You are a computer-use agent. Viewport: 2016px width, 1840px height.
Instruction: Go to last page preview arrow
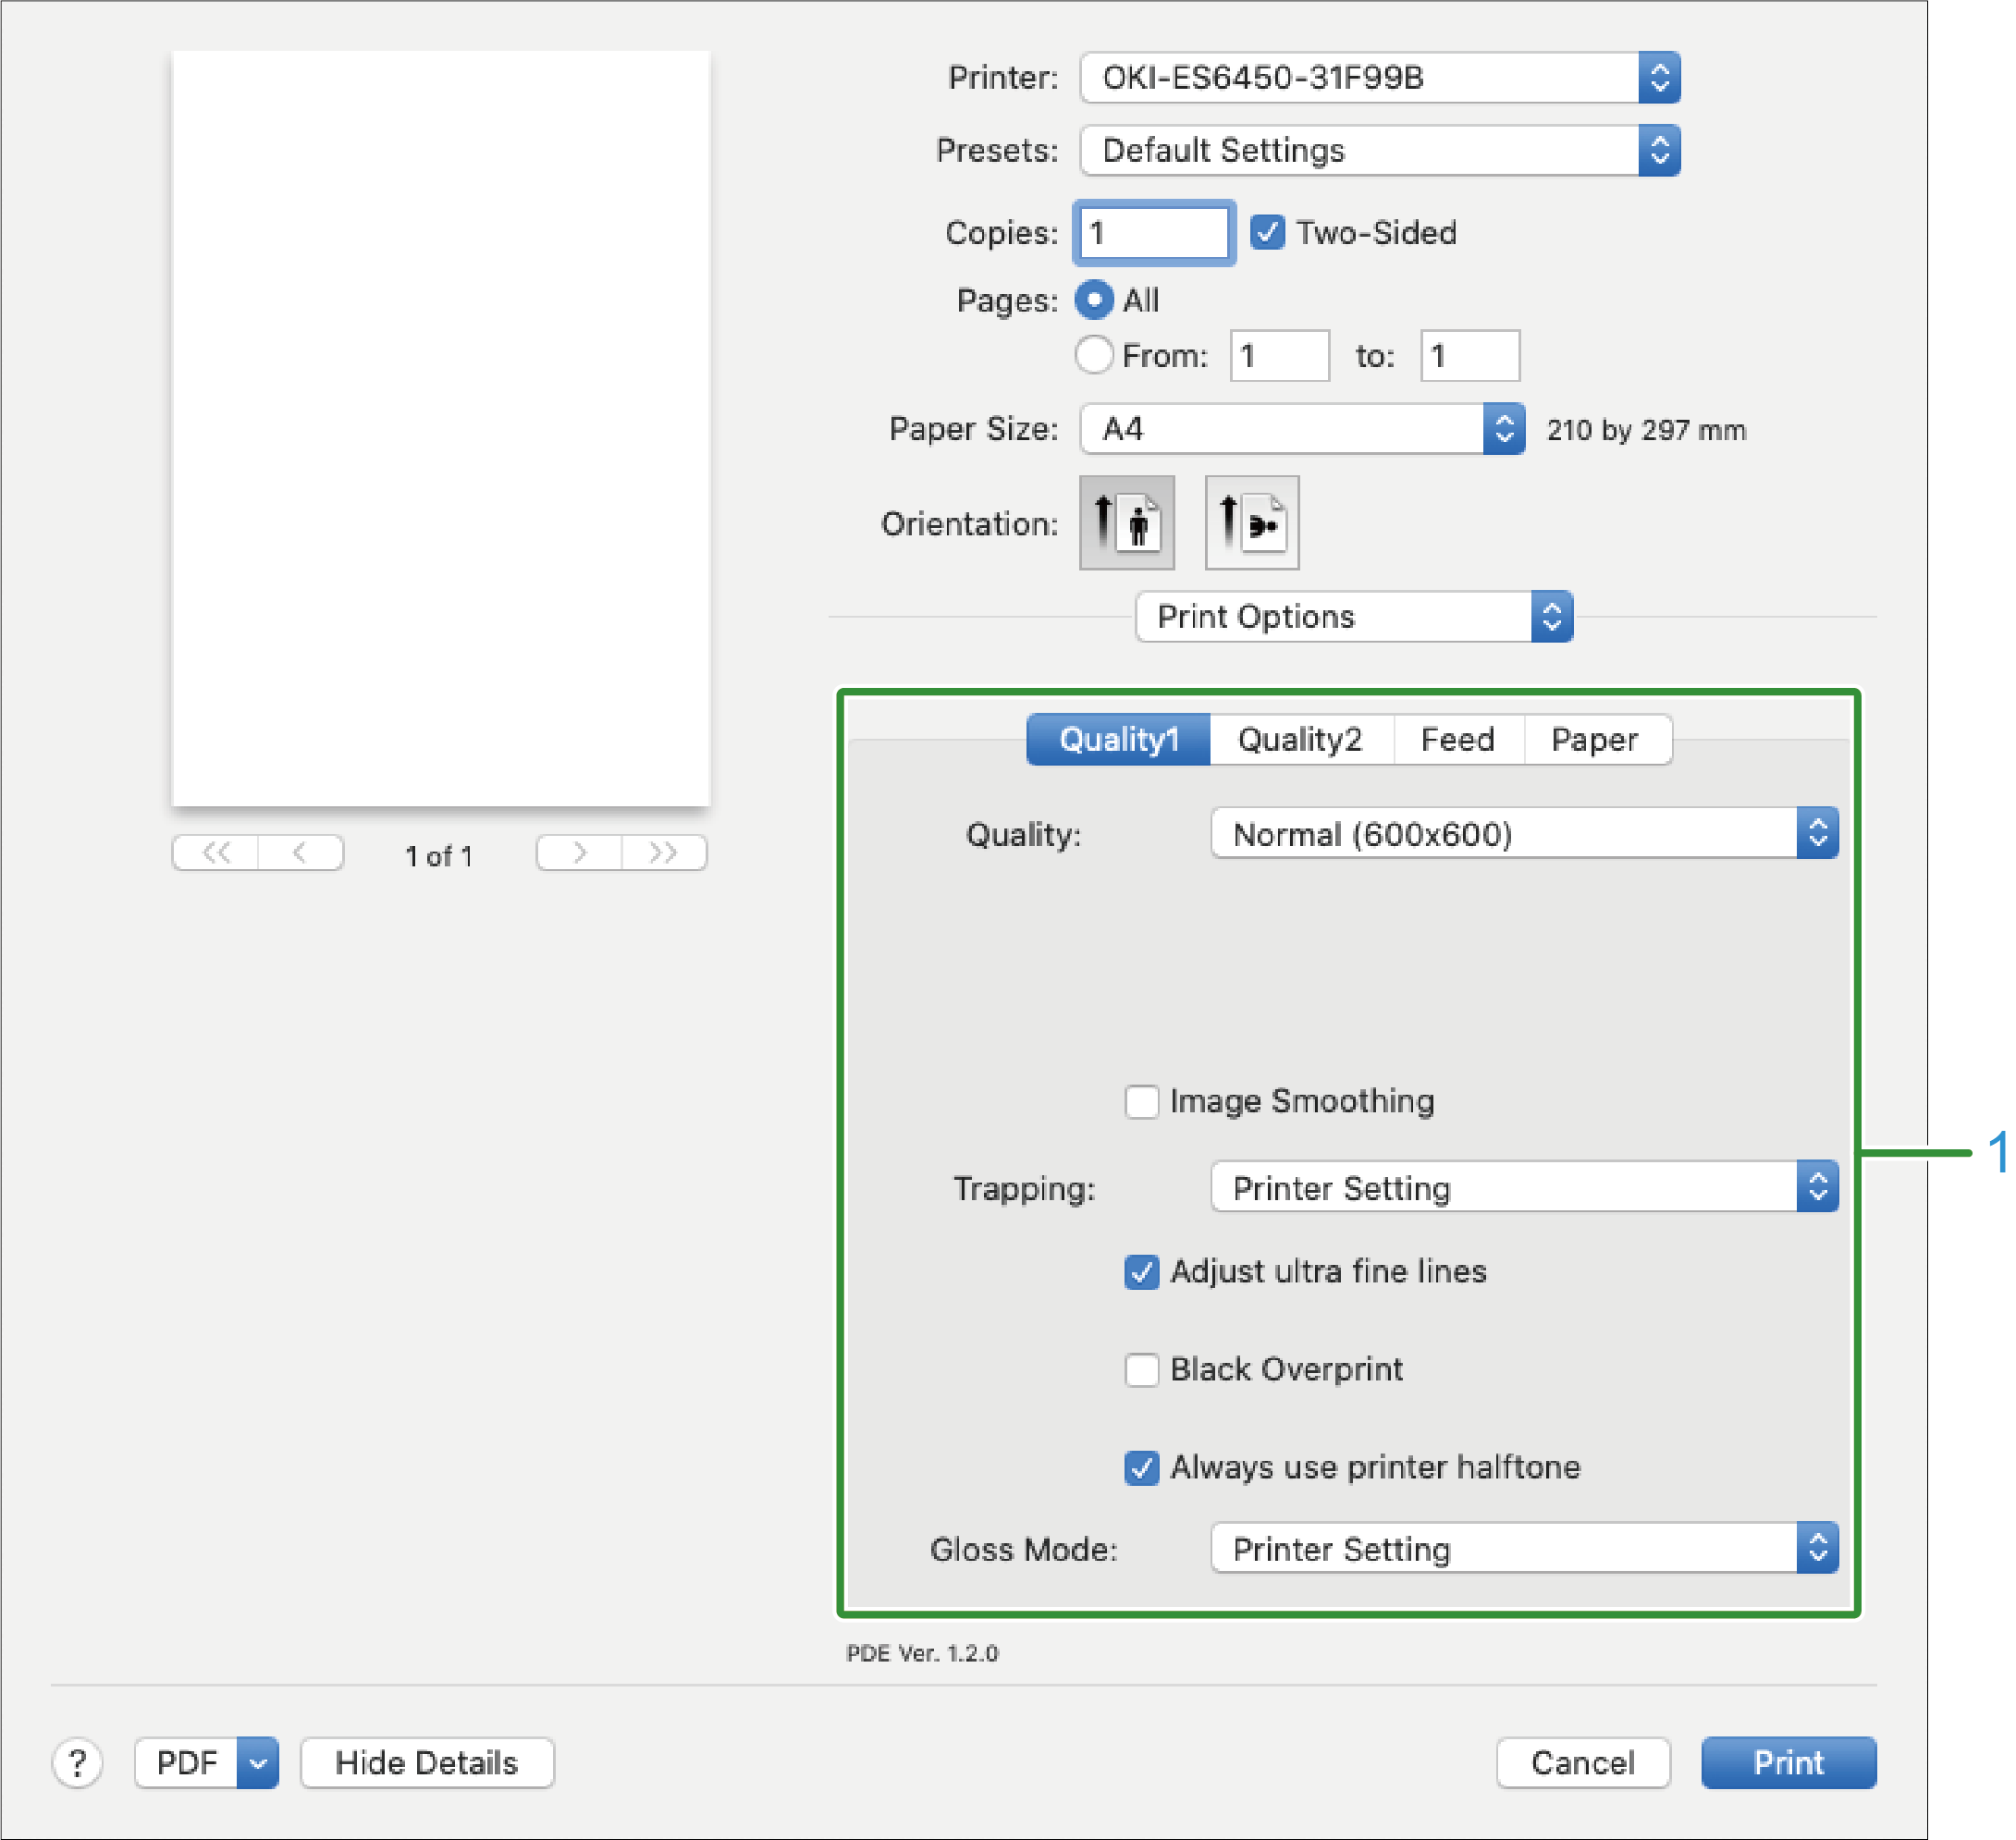663,853
